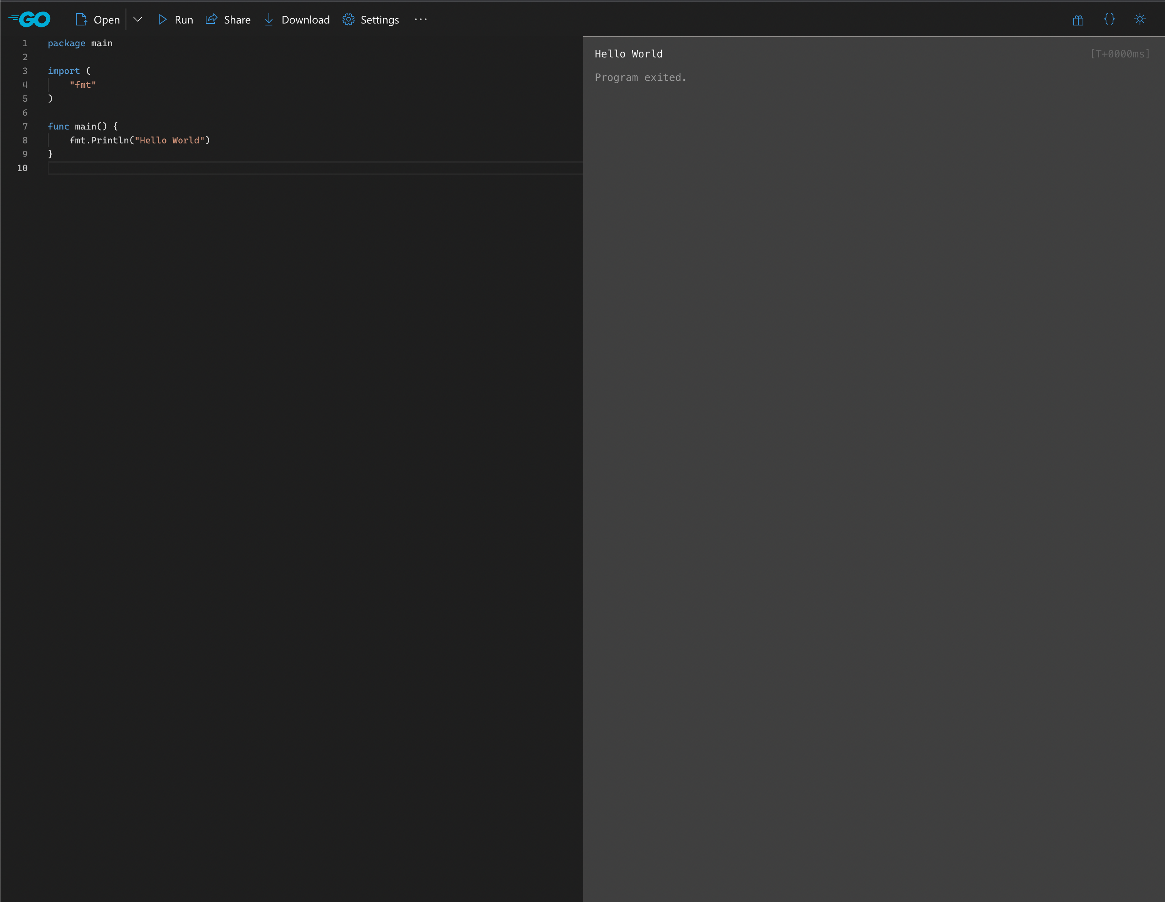Toggle light theme with sun icon
Image resolution: width=1165 pixels, height=902 pixels.
pyautogui.click(x=1140, y=20)
